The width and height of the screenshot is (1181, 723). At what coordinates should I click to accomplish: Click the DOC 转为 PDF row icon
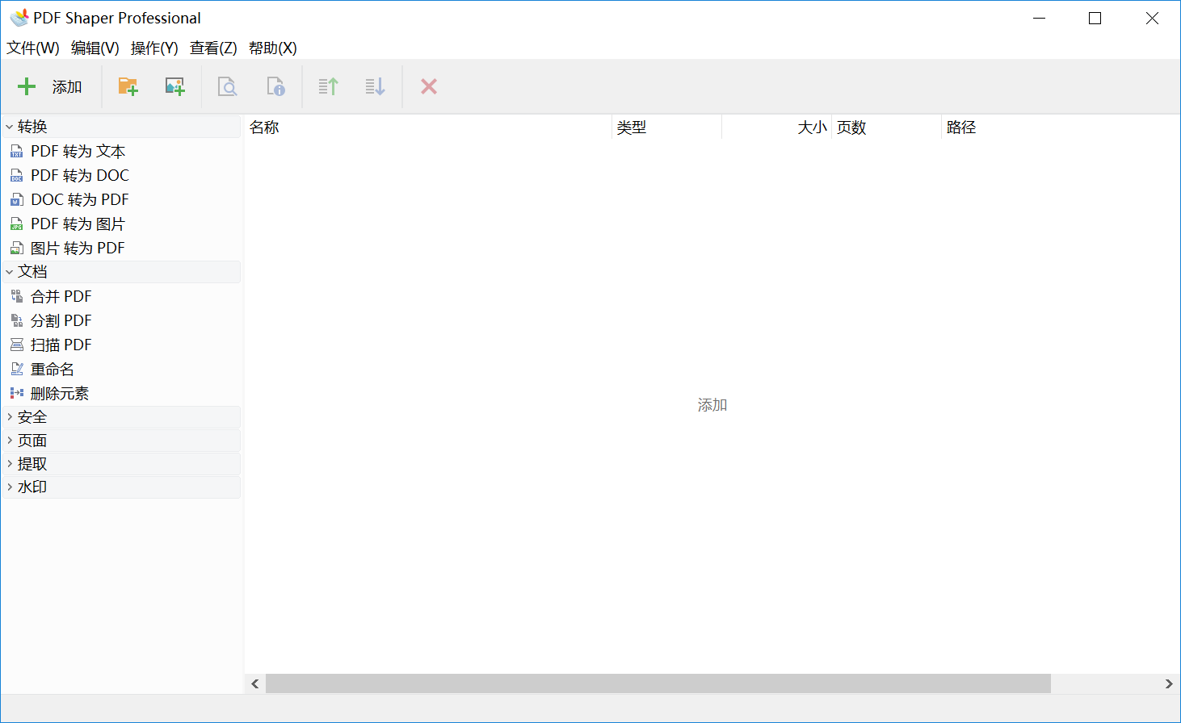pos(17,200)
